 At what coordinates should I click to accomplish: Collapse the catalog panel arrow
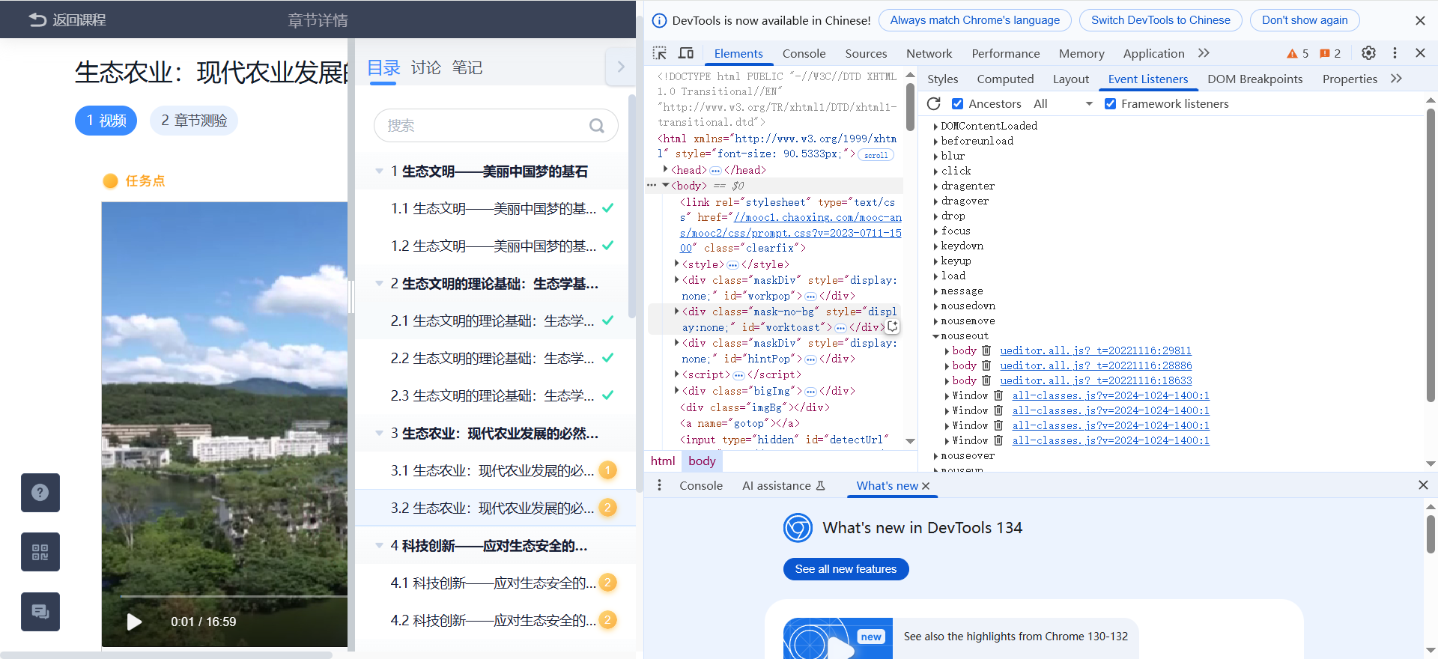click(x=620, y=67)
